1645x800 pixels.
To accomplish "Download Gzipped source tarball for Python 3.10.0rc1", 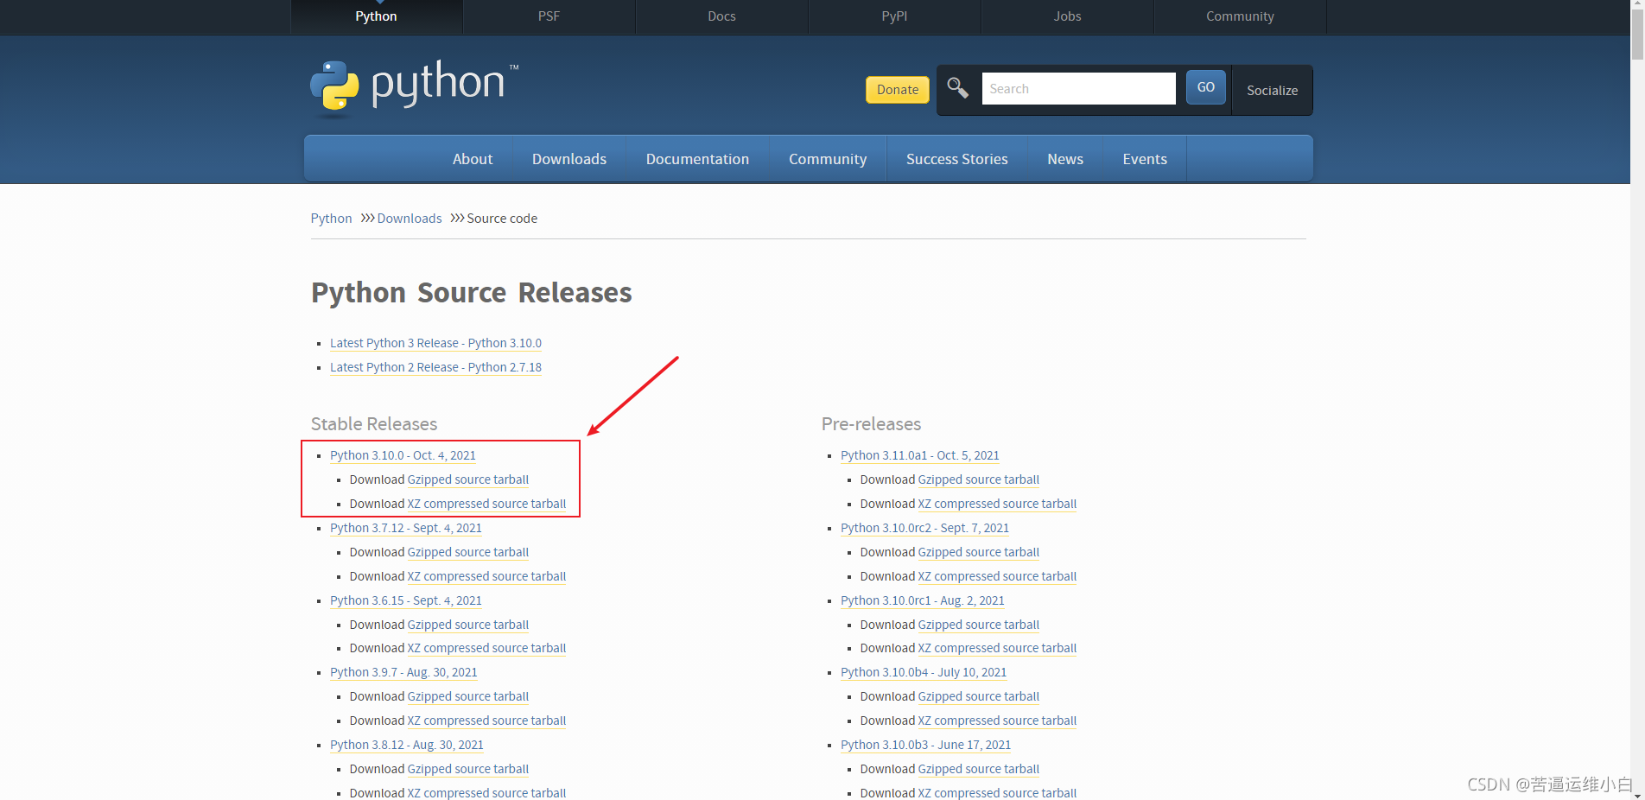I will (978, 625).
